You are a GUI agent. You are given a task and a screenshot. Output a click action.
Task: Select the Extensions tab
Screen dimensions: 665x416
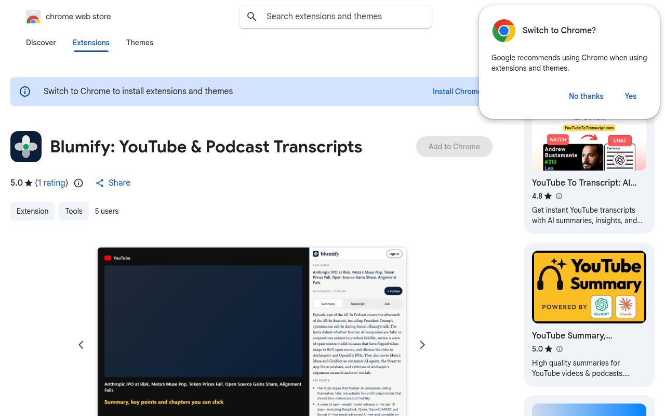[91, 43]
